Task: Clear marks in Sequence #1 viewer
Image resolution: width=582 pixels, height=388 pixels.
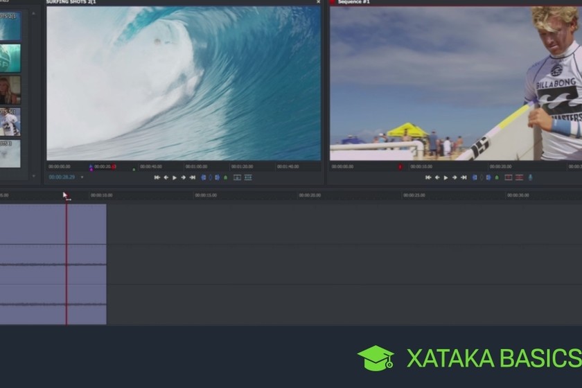Action: (x=482, y=177)
